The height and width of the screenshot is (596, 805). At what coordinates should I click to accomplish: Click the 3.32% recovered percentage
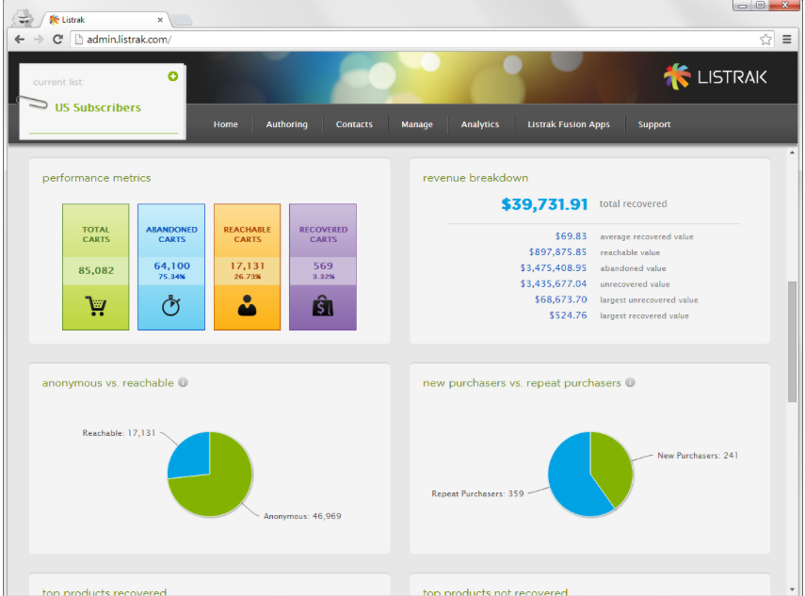point(324,277)
